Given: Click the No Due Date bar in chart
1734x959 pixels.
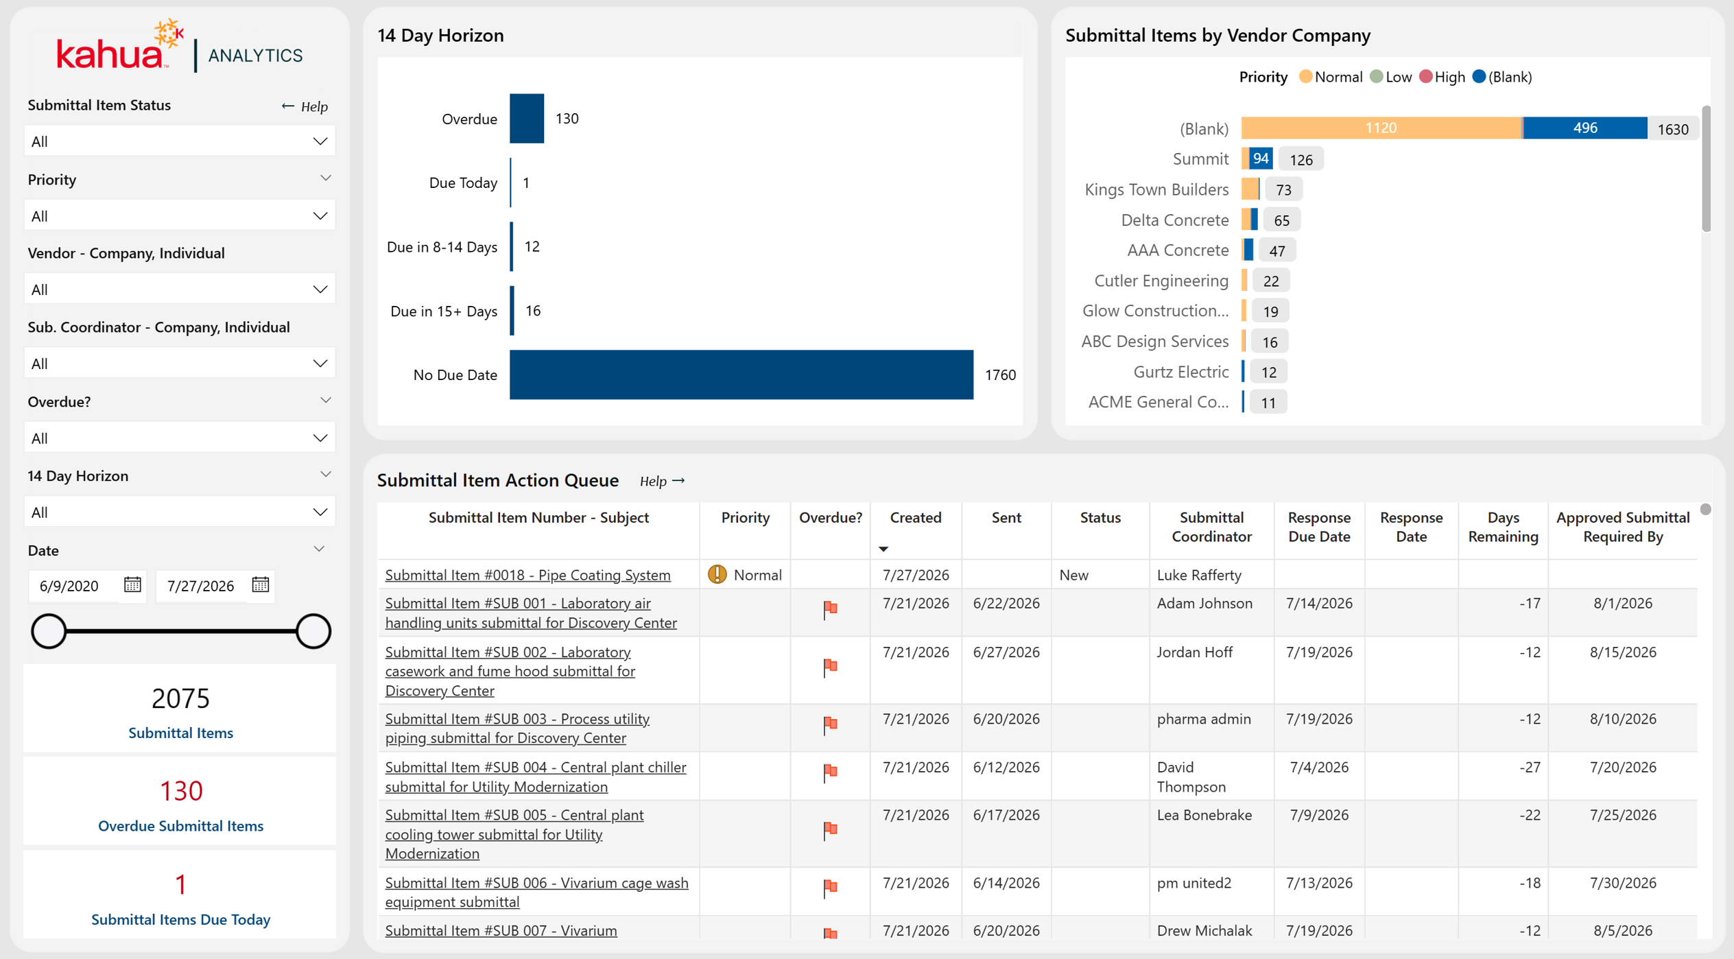Looking at the screenshot, I should (x=741, y=375).
